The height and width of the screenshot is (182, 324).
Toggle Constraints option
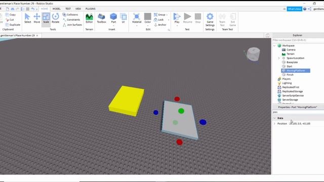coord(71,20)
